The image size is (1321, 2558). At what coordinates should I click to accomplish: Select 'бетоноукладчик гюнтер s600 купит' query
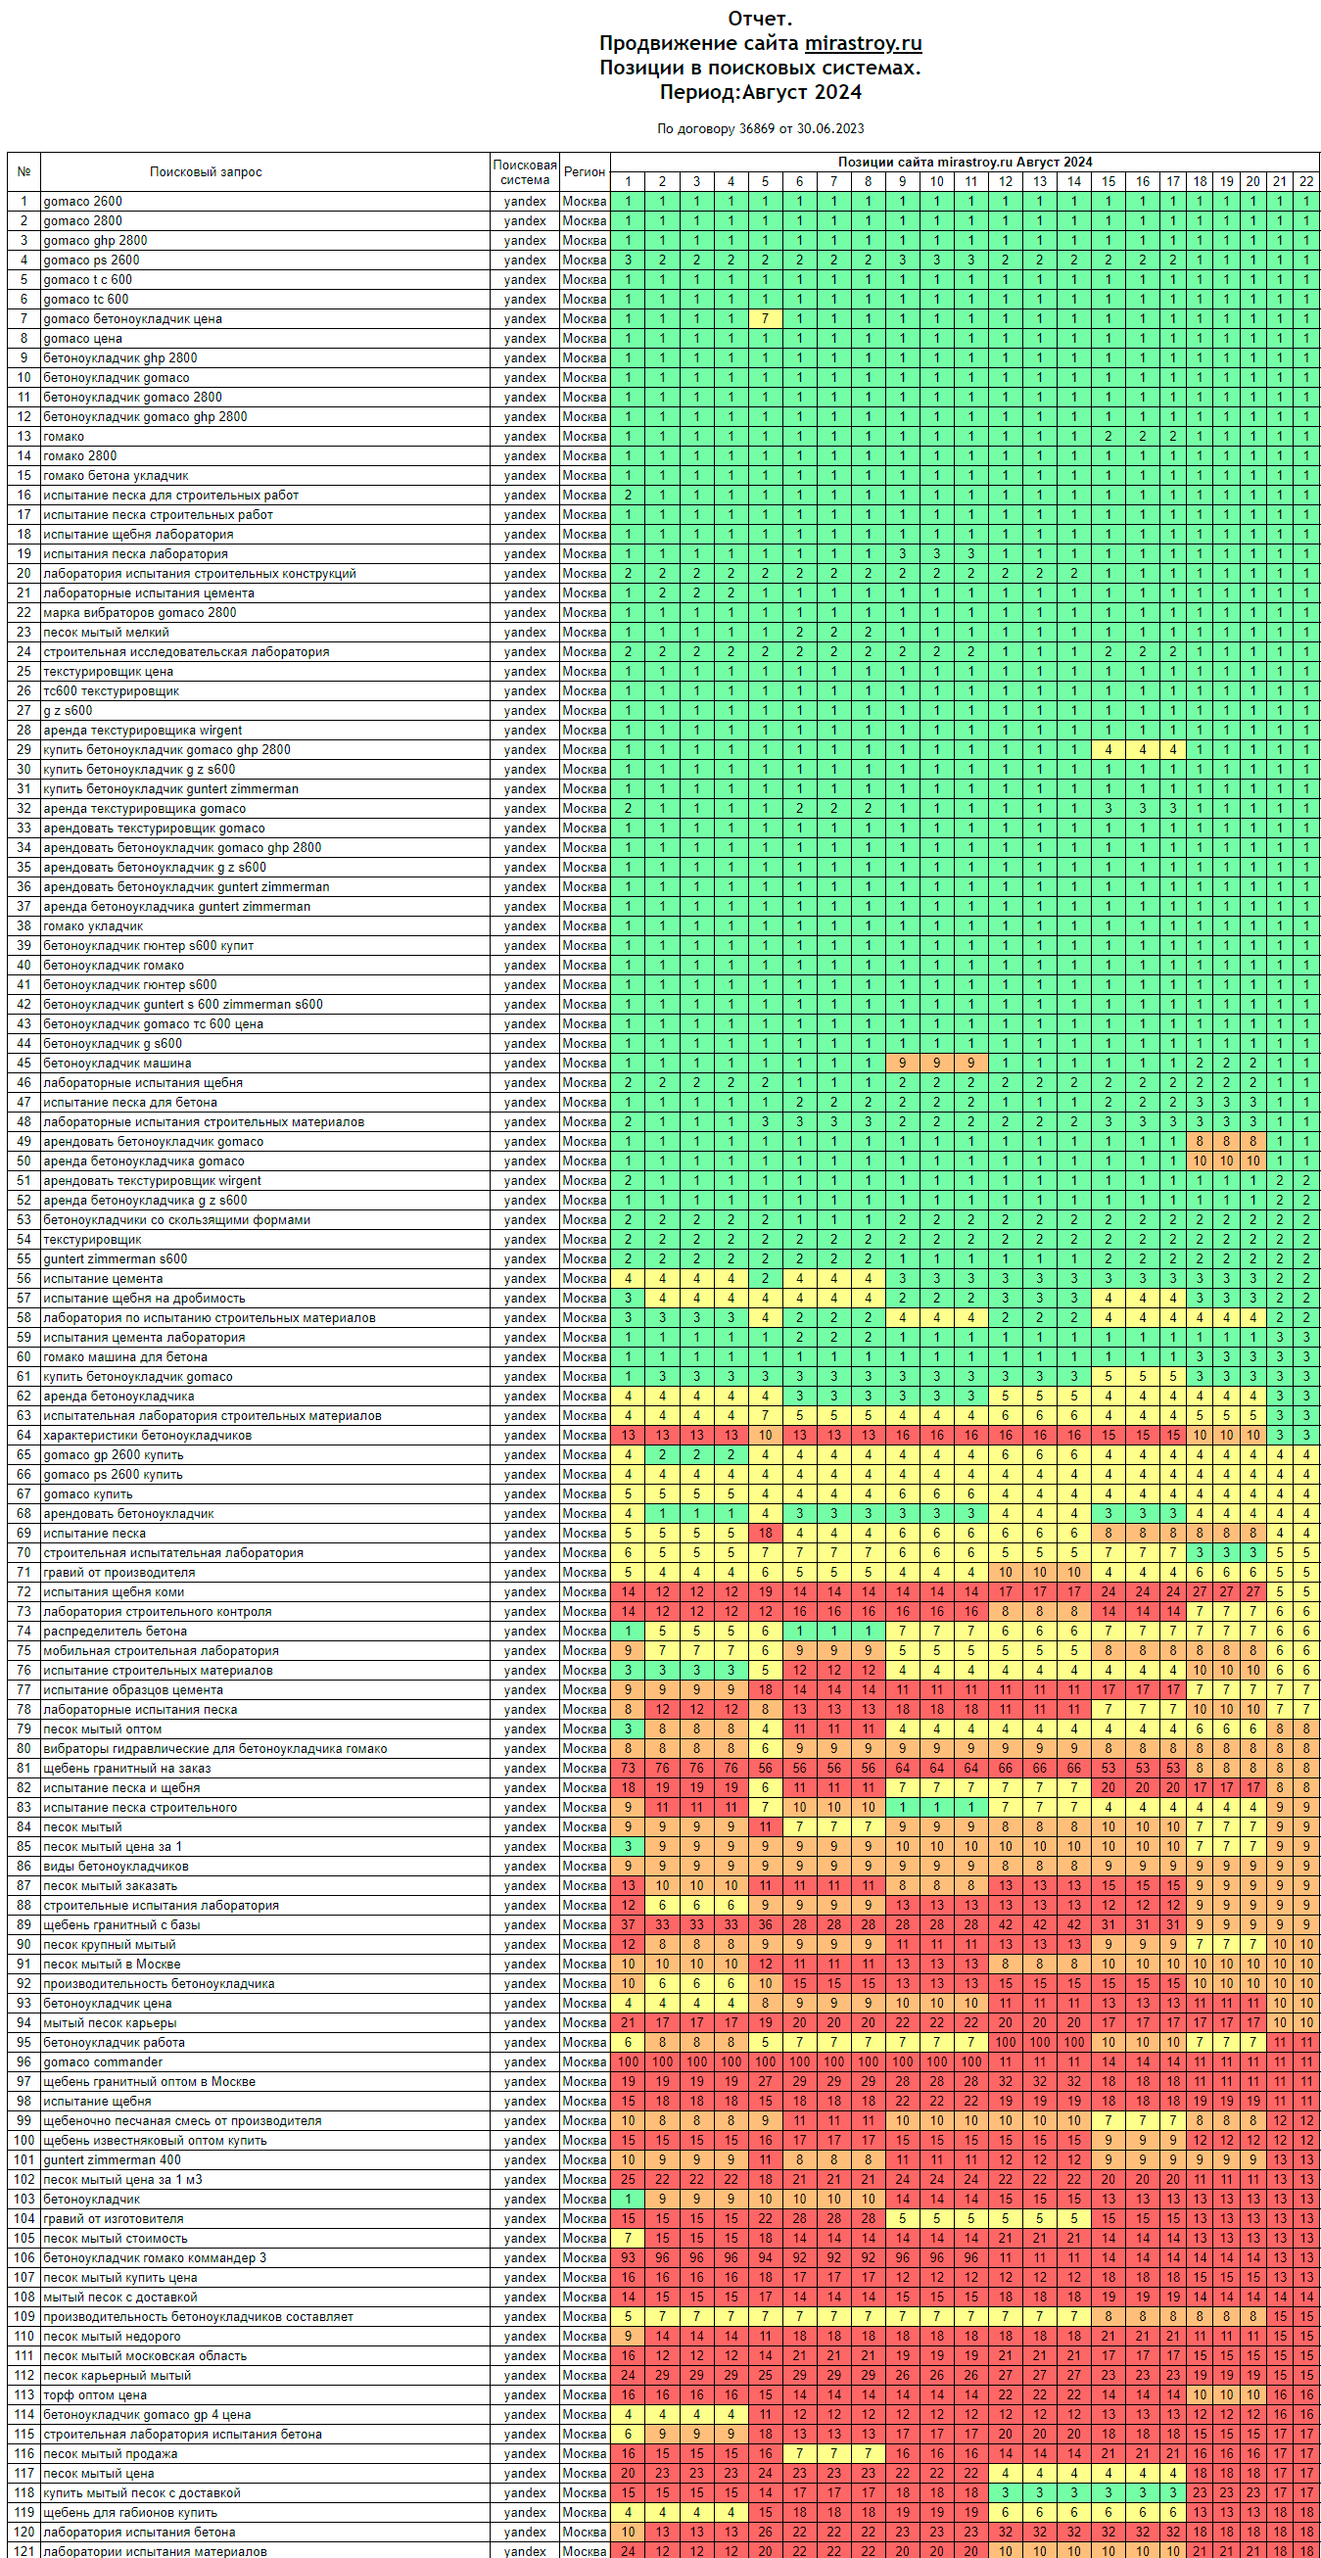click(x=148, y=946)
